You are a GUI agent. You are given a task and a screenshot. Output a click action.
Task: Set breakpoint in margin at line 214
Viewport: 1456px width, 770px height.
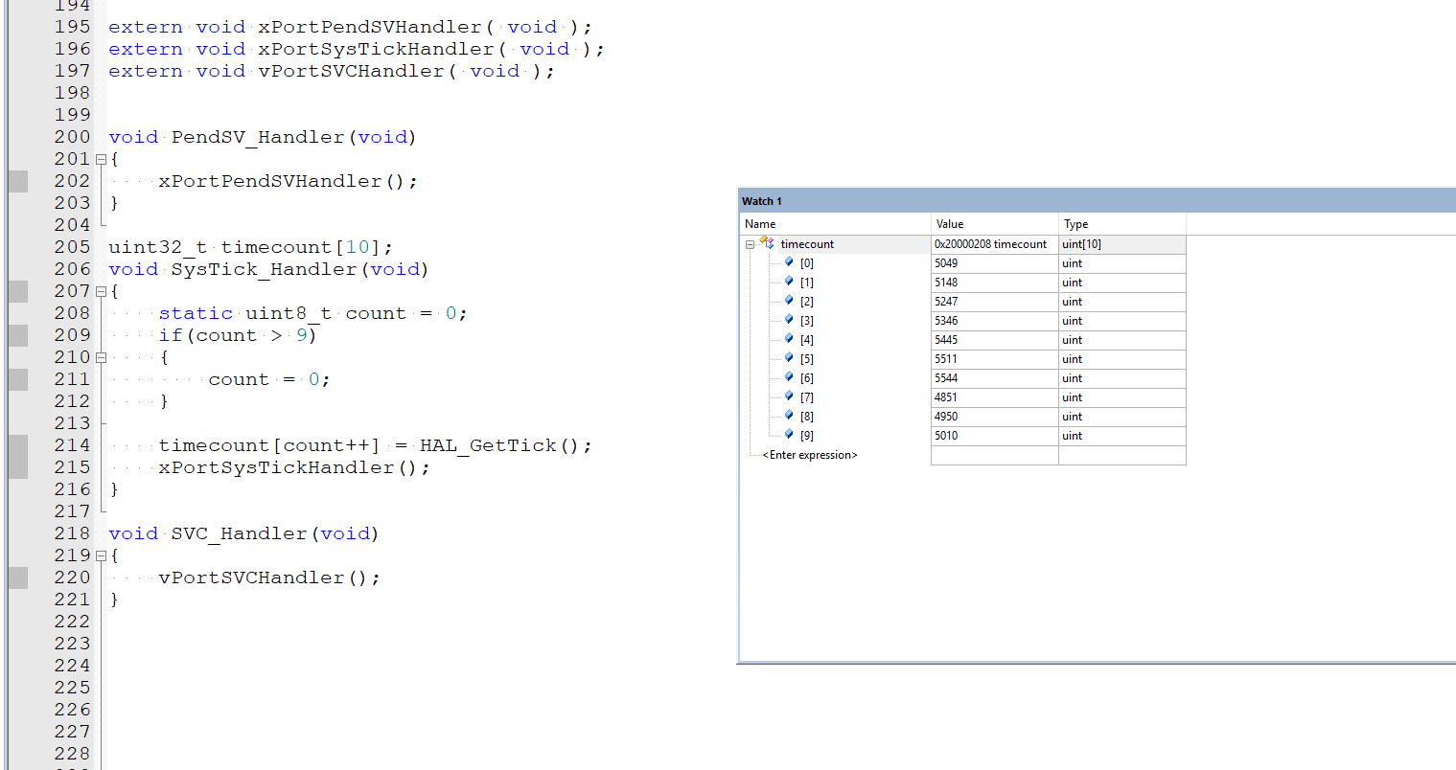pyautogui.click(x=18, y=445)
